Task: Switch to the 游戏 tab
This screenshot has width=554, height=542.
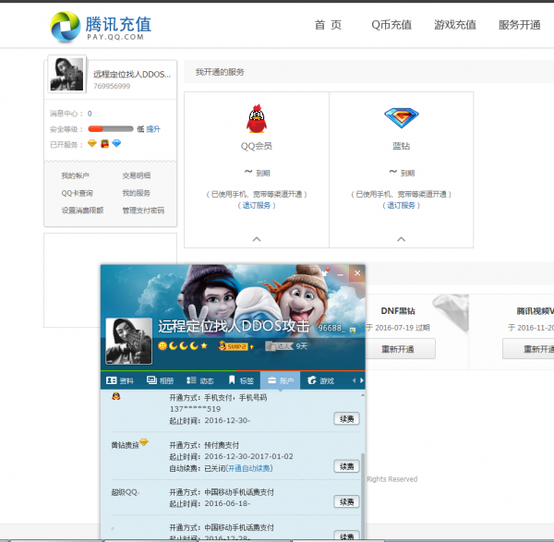Action: [x=320, y=380]
